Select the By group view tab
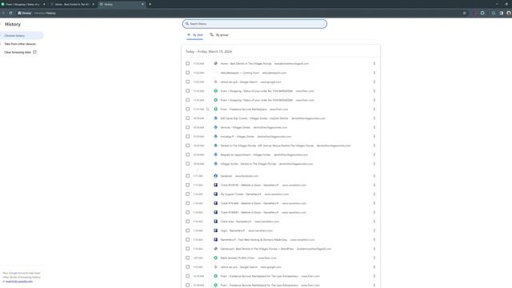Screen dimensions: 512x288 tap(219, 35)
